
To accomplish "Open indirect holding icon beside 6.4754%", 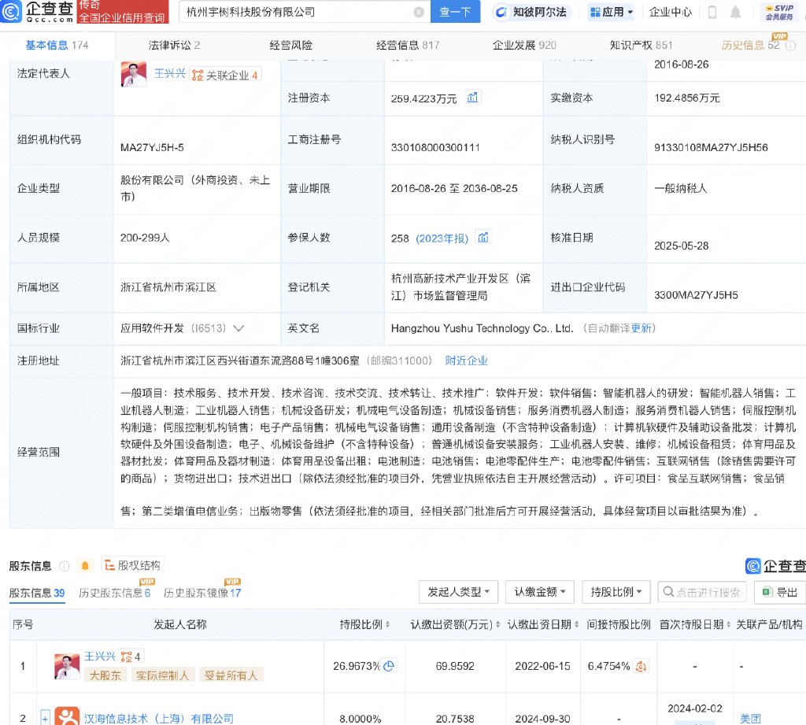I will point(641,667).
